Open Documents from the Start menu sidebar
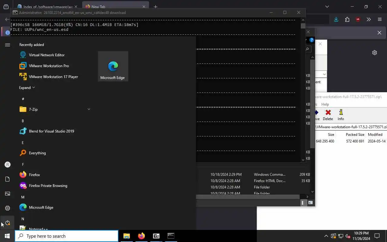 [8, 179]
